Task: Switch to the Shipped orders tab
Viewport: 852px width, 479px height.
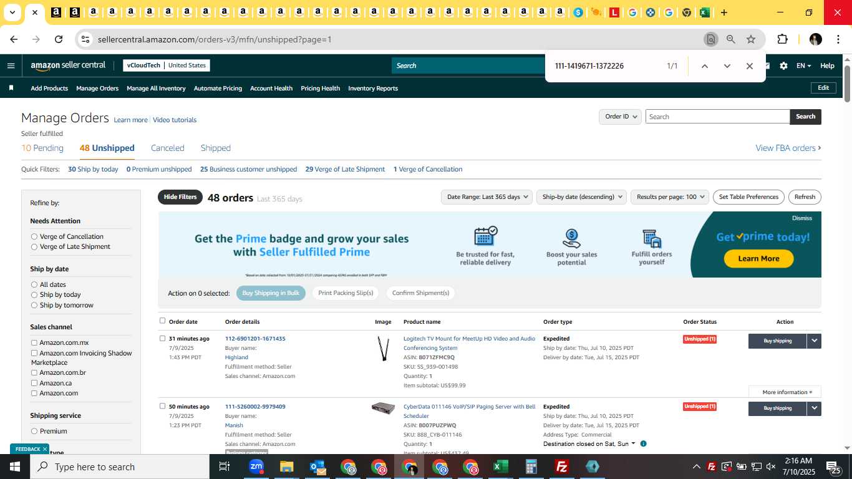Action: tap(216, 148)
